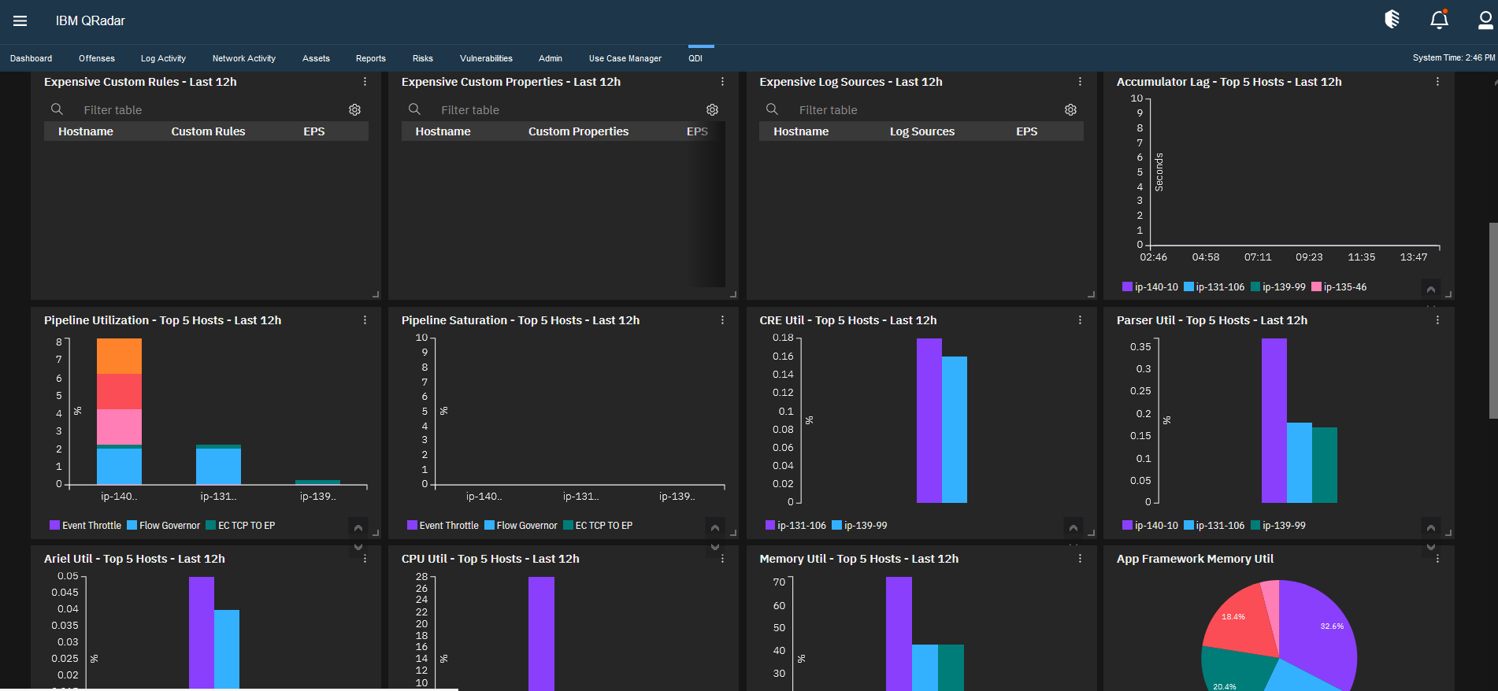
Task: Toggle ip-131-106 series in Accumulator Lag legend
Action: [1214, 287]
